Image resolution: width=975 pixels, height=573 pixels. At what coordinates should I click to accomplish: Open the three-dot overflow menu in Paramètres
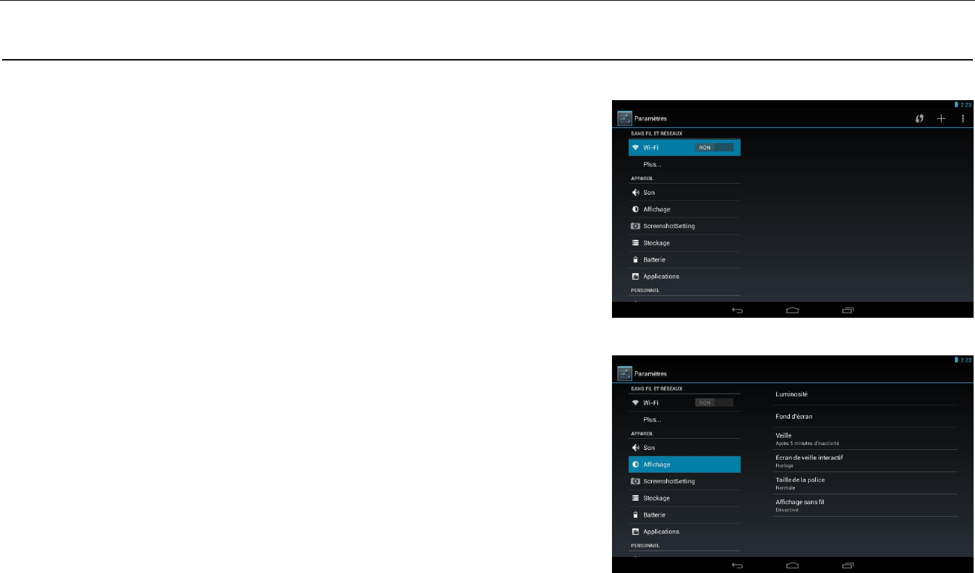coord(963,119)
